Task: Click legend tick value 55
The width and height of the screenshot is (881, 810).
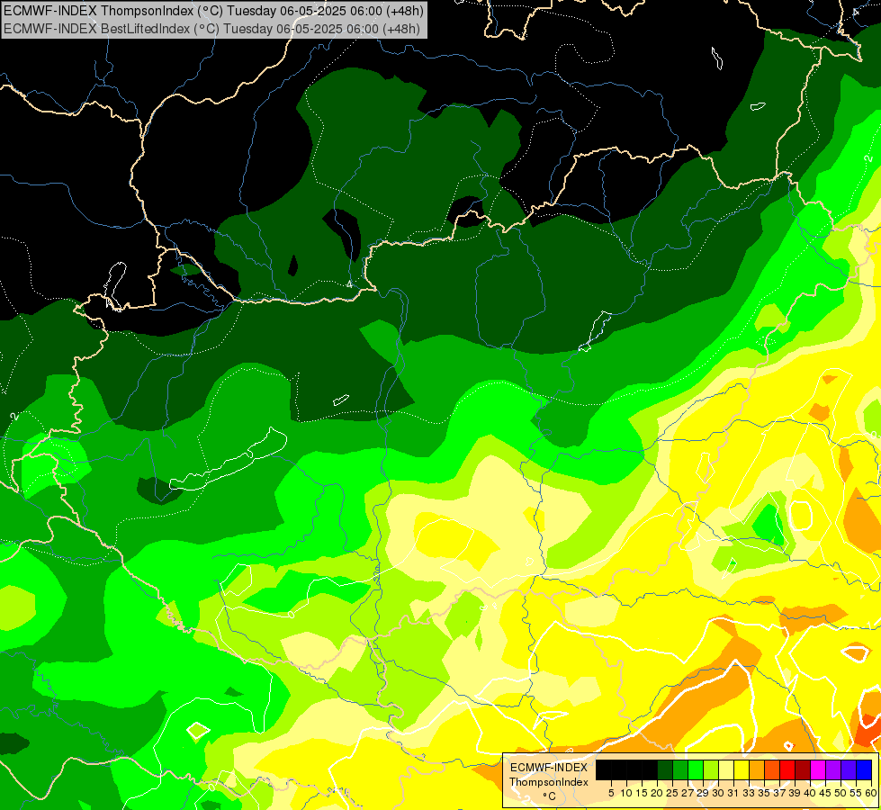Action: pos(857,793)
